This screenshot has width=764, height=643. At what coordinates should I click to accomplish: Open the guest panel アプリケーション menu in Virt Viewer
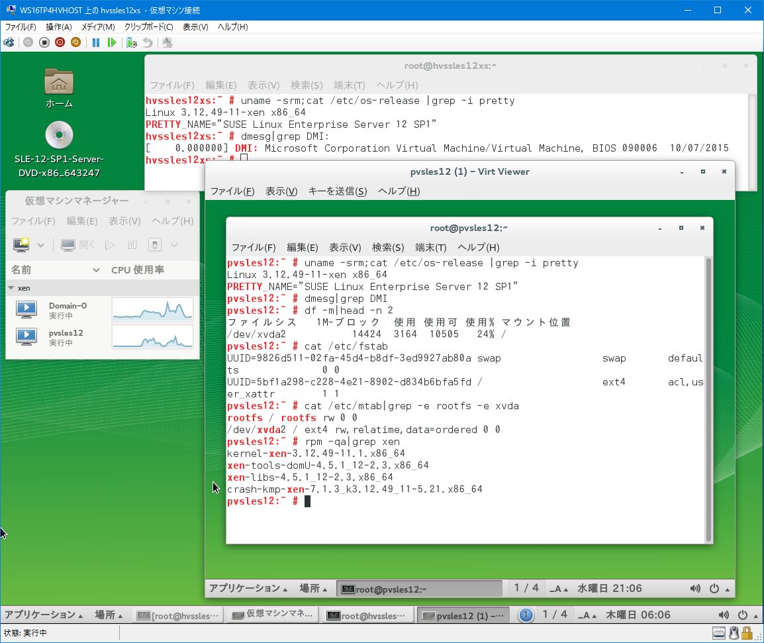tap(248, 589)
